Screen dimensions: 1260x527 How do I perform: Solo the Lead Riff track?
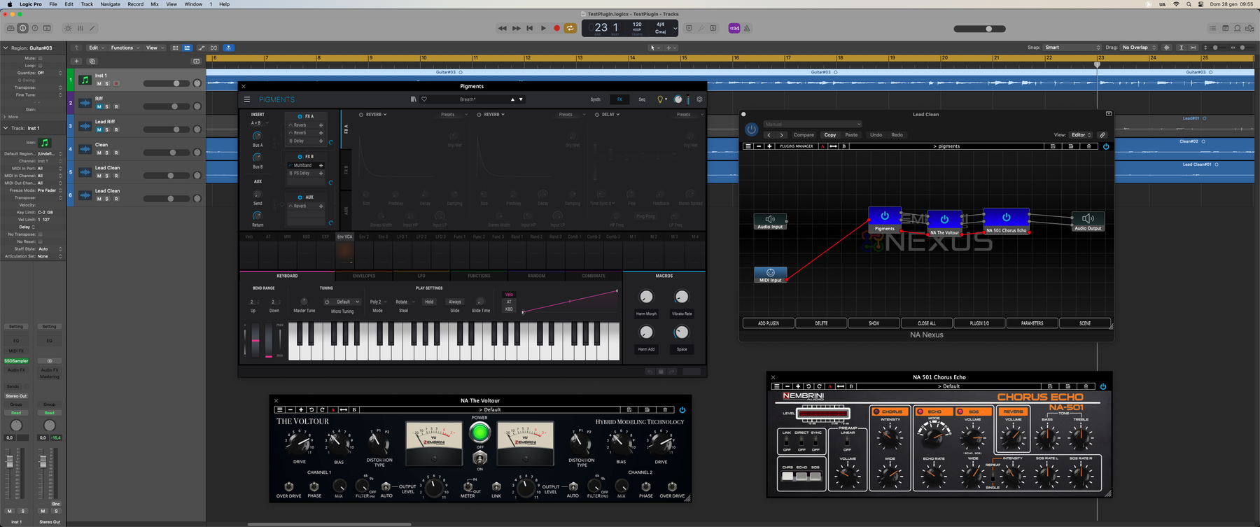coord(107,130)
